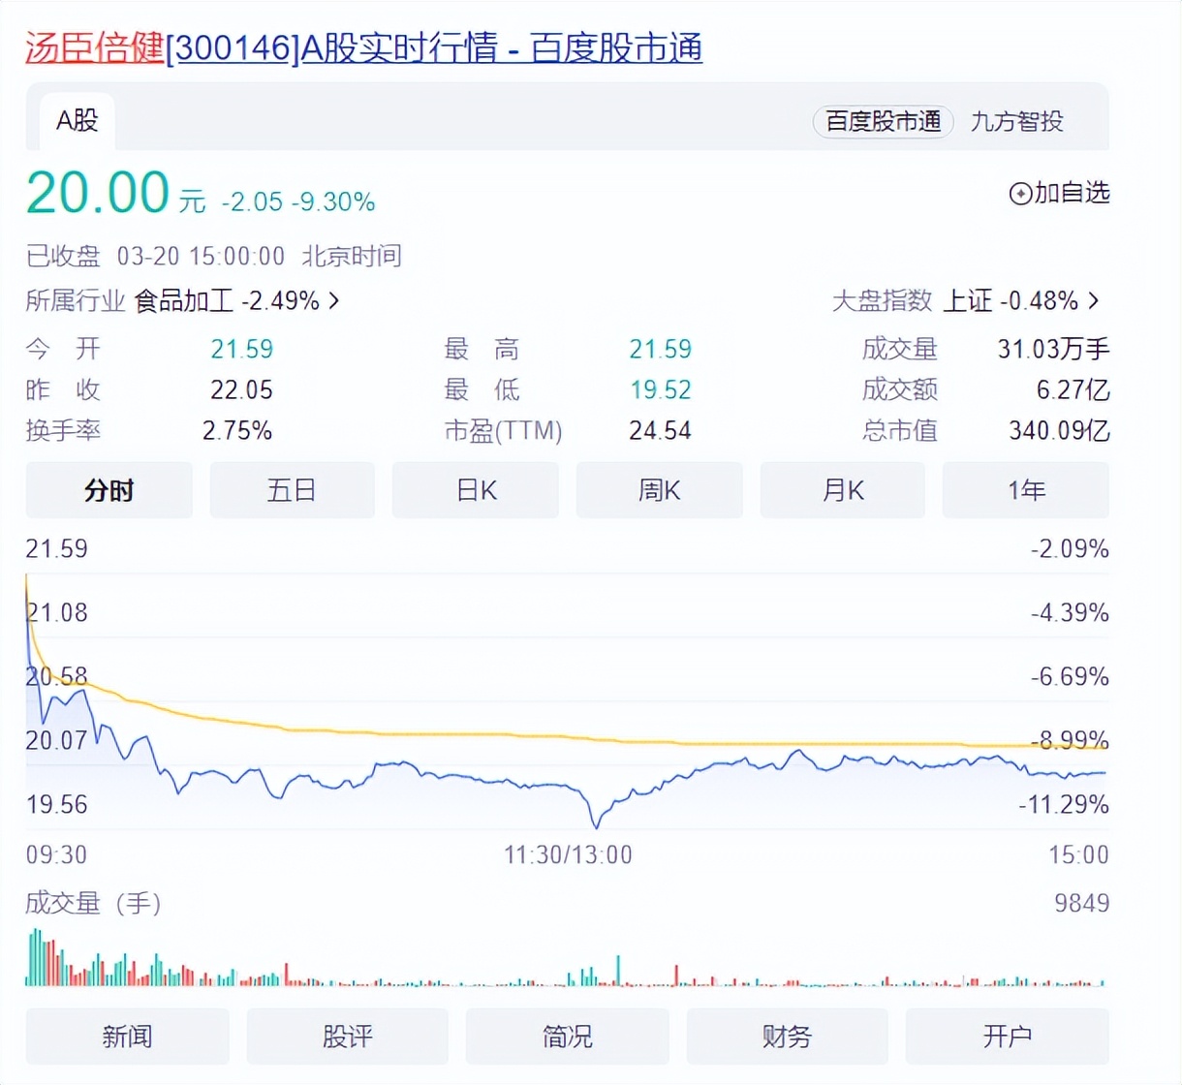This screenshot has width=1182, height=1085.
Task: Select the 周K chart tab
Action: [659, 490]
